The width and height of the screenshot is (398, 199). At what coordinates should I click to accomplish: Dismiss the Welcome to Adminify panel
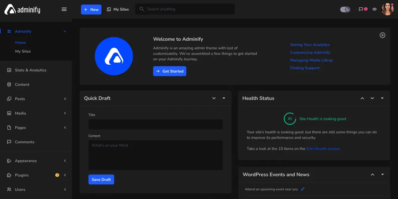pos(382,35)
